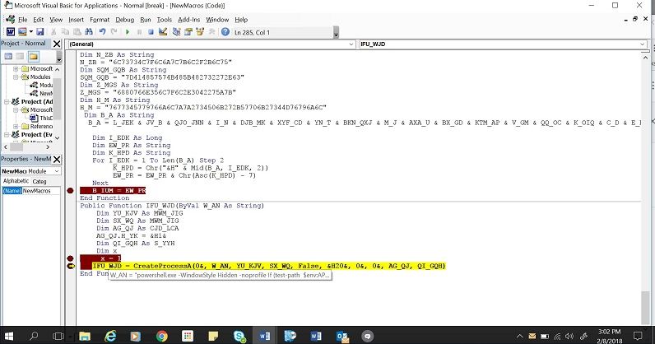The image size is (655, 344).
Task: Open the Run menu
Action: [146, 20]
